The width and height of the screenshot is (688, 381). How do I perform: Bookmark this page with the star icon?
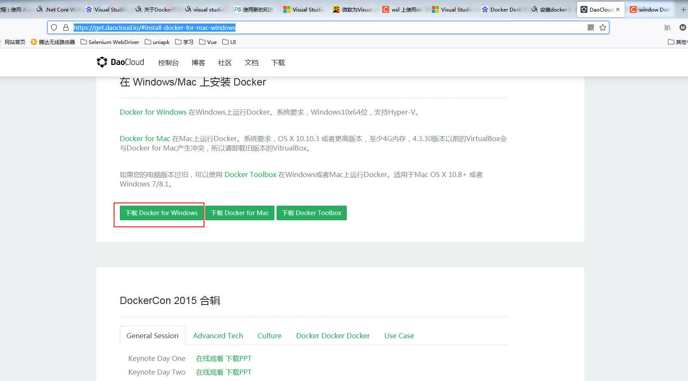[x=603, y=28]
